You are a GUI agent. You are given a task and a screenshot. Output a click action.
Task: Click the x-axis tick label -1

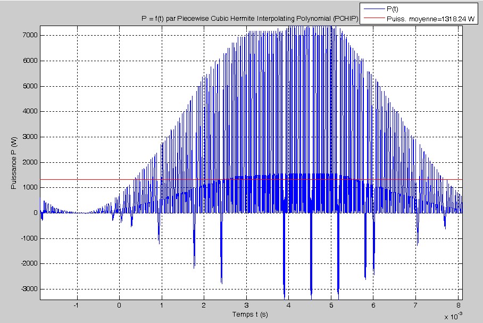76,305
